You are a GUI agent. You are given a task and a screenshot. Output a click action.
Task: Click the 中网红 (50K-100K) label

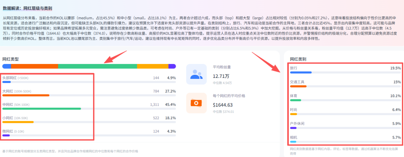click(x=16, y=105)
